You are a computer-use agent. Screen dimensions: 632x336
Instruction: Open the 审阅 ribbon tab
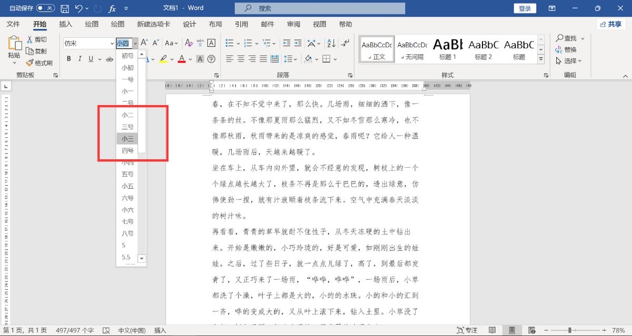293,24
